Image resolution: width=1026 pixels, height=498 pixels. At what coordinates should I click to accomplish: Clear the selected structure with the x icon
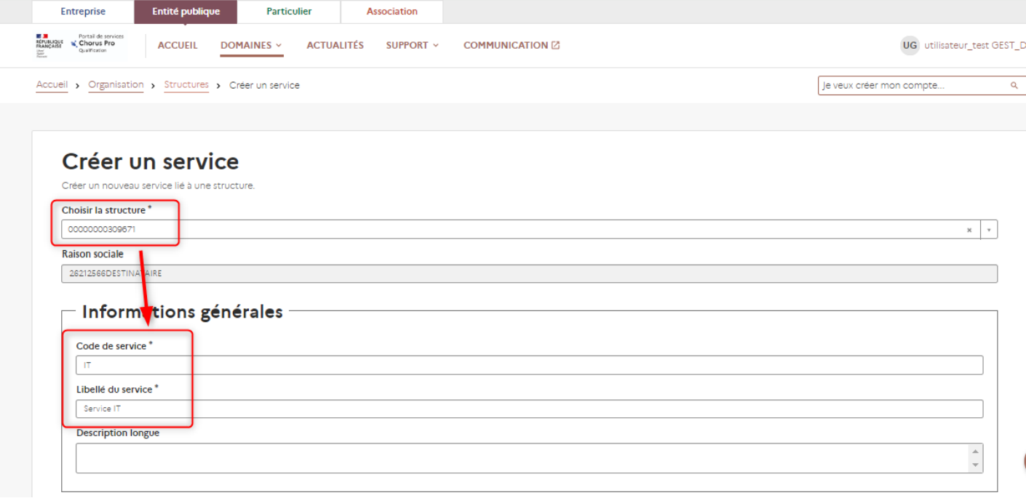[x=969, y=230]
